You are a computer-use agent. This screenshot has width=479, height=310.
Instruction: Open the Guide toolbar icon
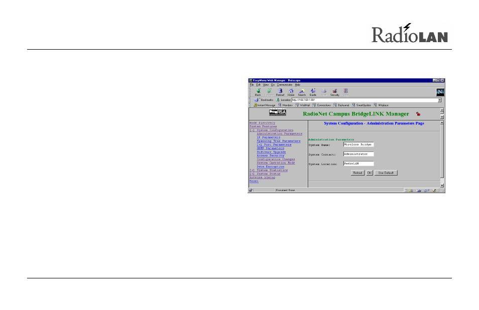click(x=313, y=92)
